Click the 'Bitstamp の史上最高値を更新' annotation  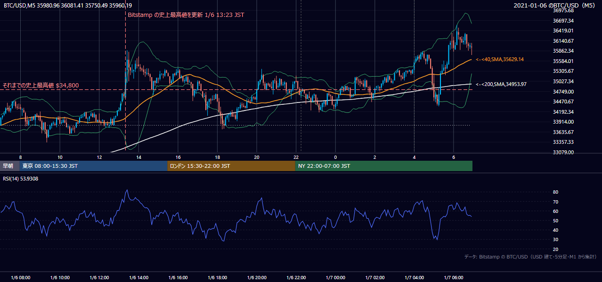[x=186, y=15]
